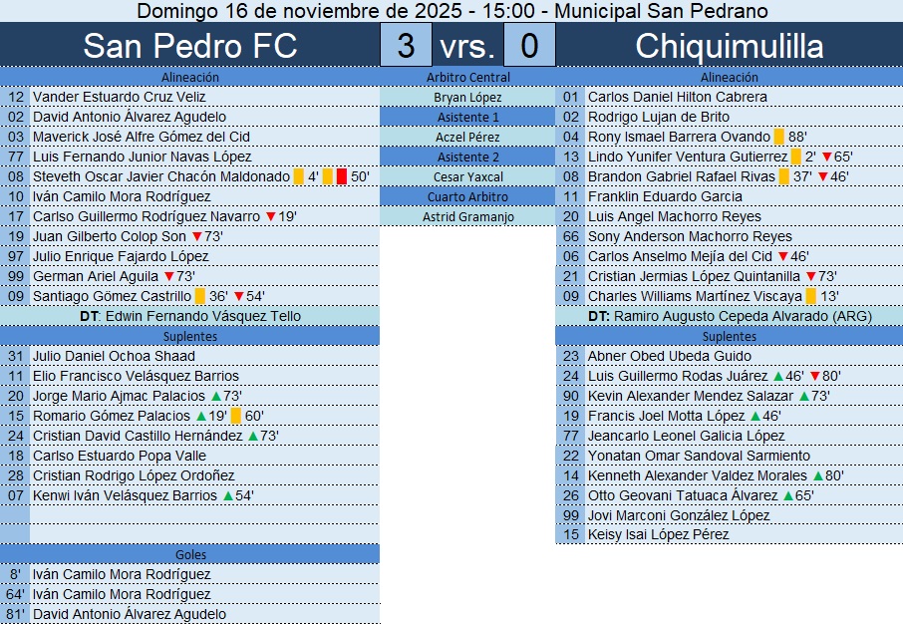Click the yellow card beside Santiago Gómez Castrillo
This screenshot has height=624, width=903.
200,296
